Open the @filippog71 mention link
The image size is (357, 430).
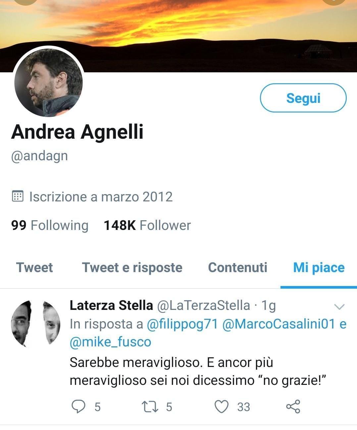coord(182,324)
